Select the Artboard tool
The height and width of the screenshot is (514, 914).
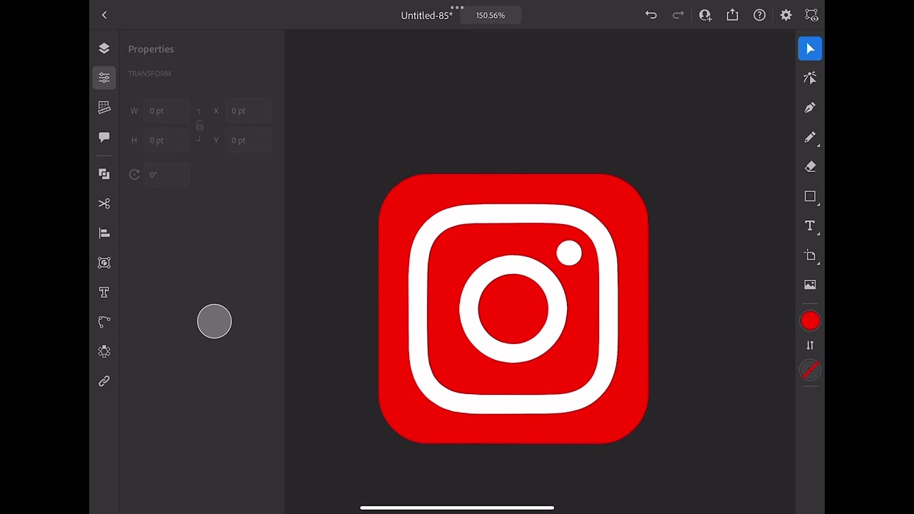click(x=810, y=256)
